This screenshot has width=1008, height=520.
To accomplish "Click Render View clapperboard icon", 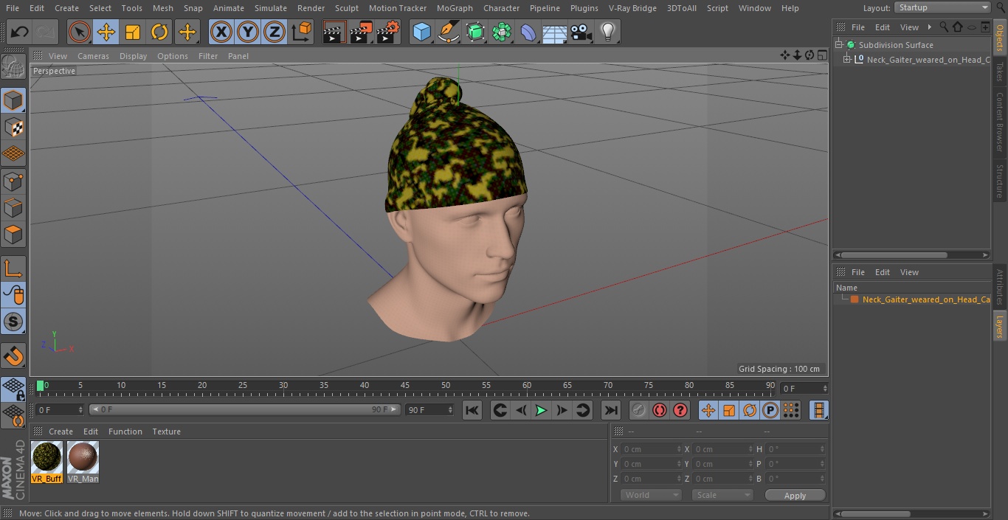I will [334, 32].
